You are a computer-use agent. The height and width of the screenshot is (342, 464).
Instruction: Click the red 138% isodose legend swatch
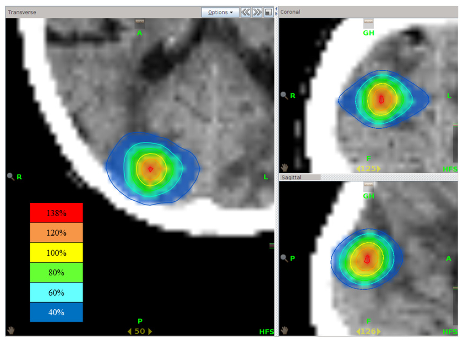click(56, 213)
